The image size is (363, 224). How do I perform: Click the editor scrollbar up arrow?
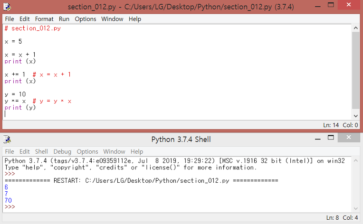[355, 28]
